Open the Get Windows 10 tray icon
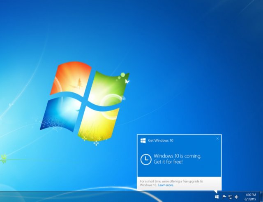This screenshot has width=263, height=202. pos(217,197)
